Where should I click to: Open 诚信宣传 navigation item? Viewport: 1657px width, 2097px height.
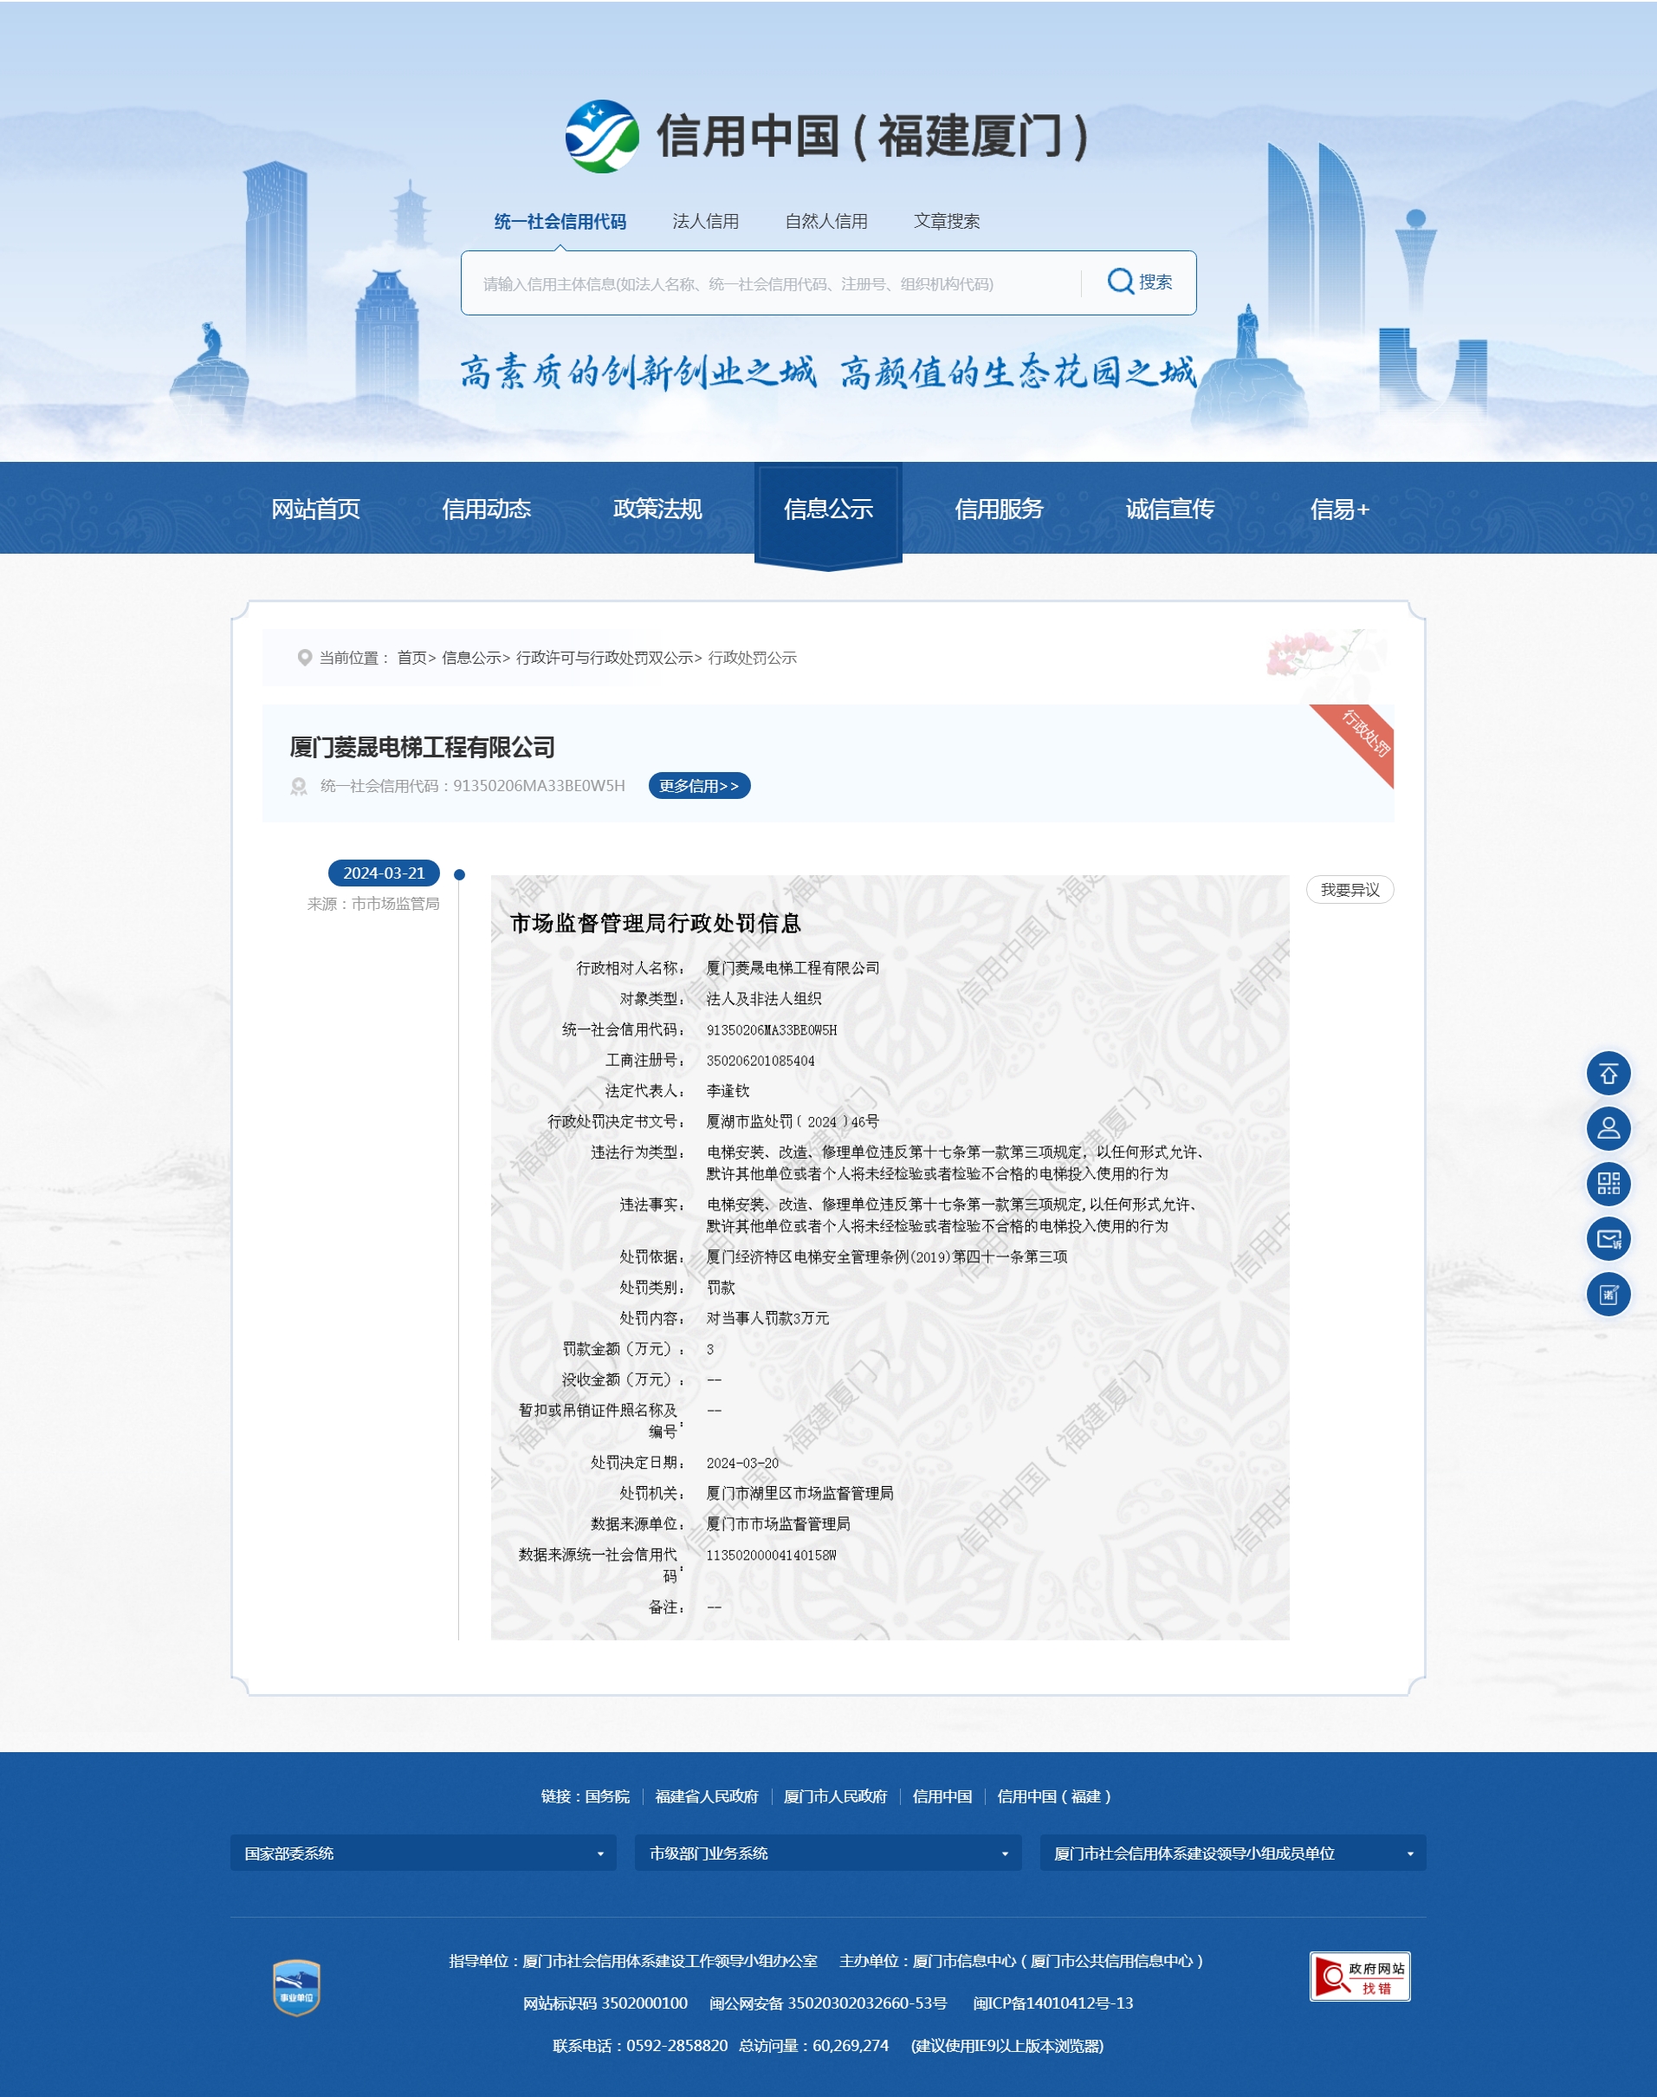tap(1169, 509)
